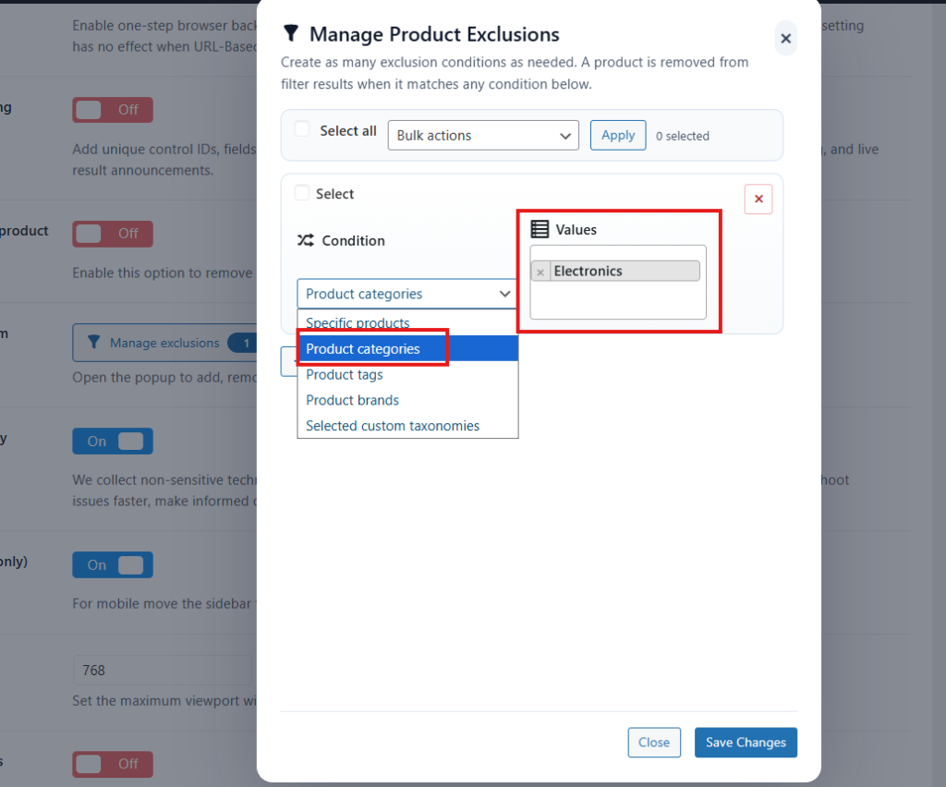946x787 pixels.
Task: Open the Bulk actions dropdown
Action: pos(483,135)
